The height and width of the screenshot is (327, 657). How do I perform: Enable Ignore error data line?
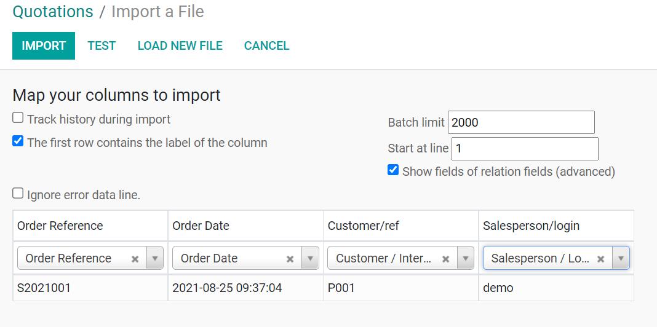18,193
